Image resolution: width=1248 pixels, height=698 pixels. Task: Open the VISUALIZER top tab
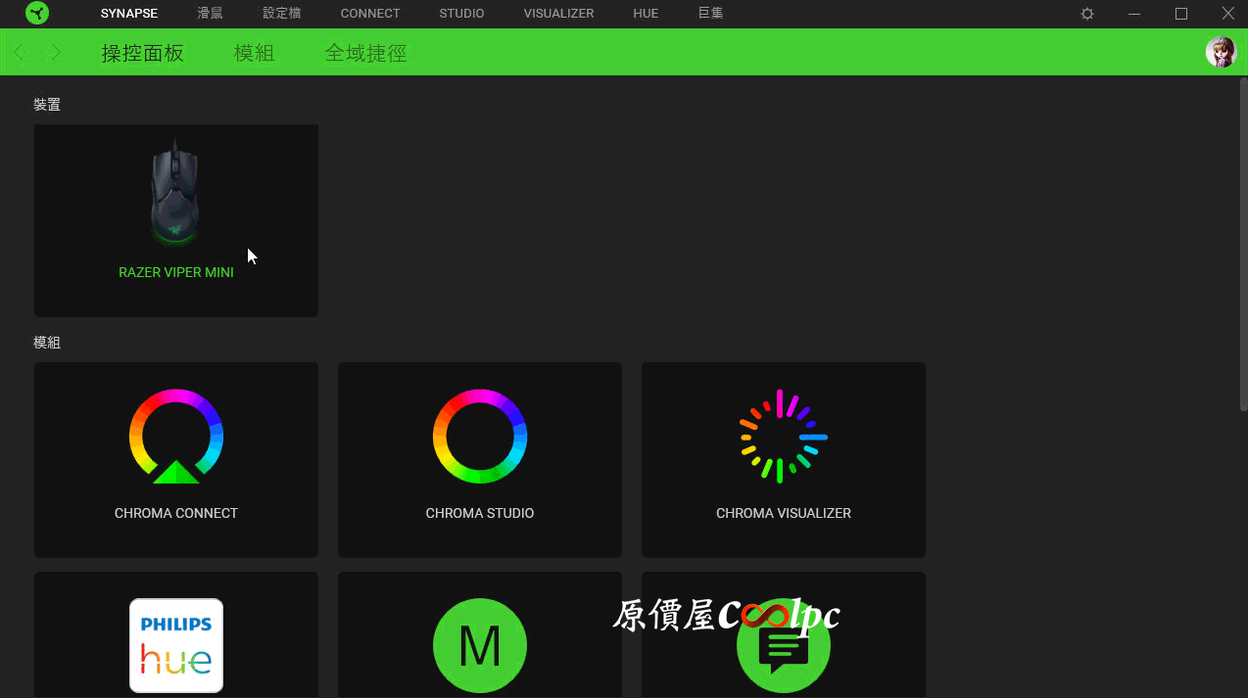point(558,14)
